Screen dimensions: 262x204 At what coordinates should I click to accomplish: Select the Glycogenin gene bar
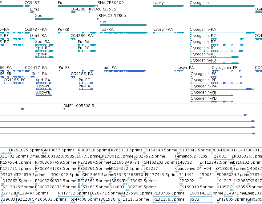[x=223, y=6]
